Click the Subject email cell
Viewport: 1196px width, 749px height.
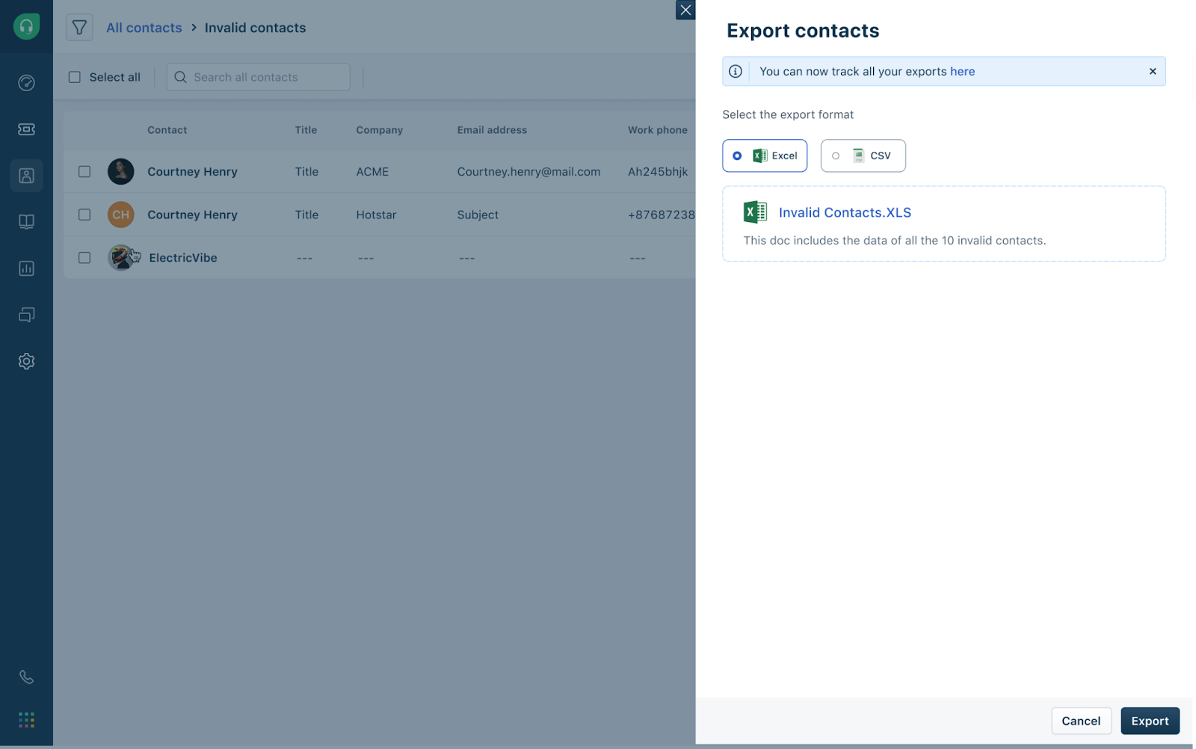(x=478, y=215)
